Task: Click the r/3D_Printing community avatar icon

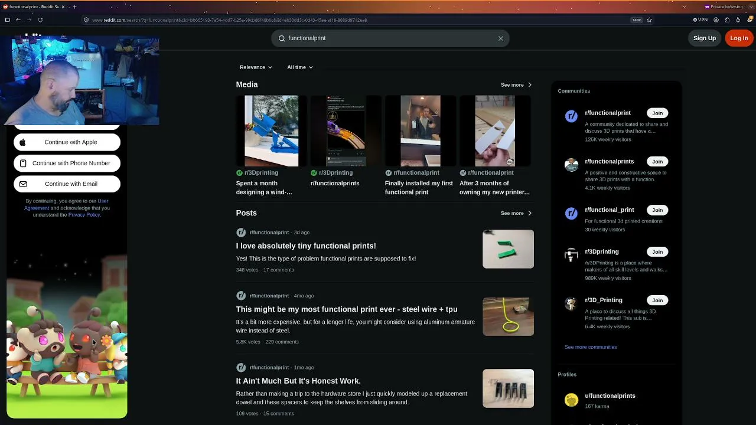Action: (x=571, y=303)
